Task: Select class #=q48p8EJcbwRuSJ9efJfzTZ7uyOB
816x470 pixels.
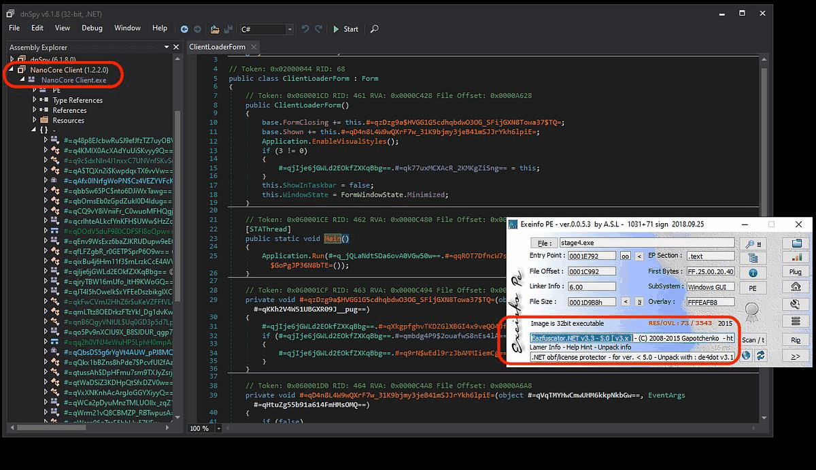Action: click(118, 140)
